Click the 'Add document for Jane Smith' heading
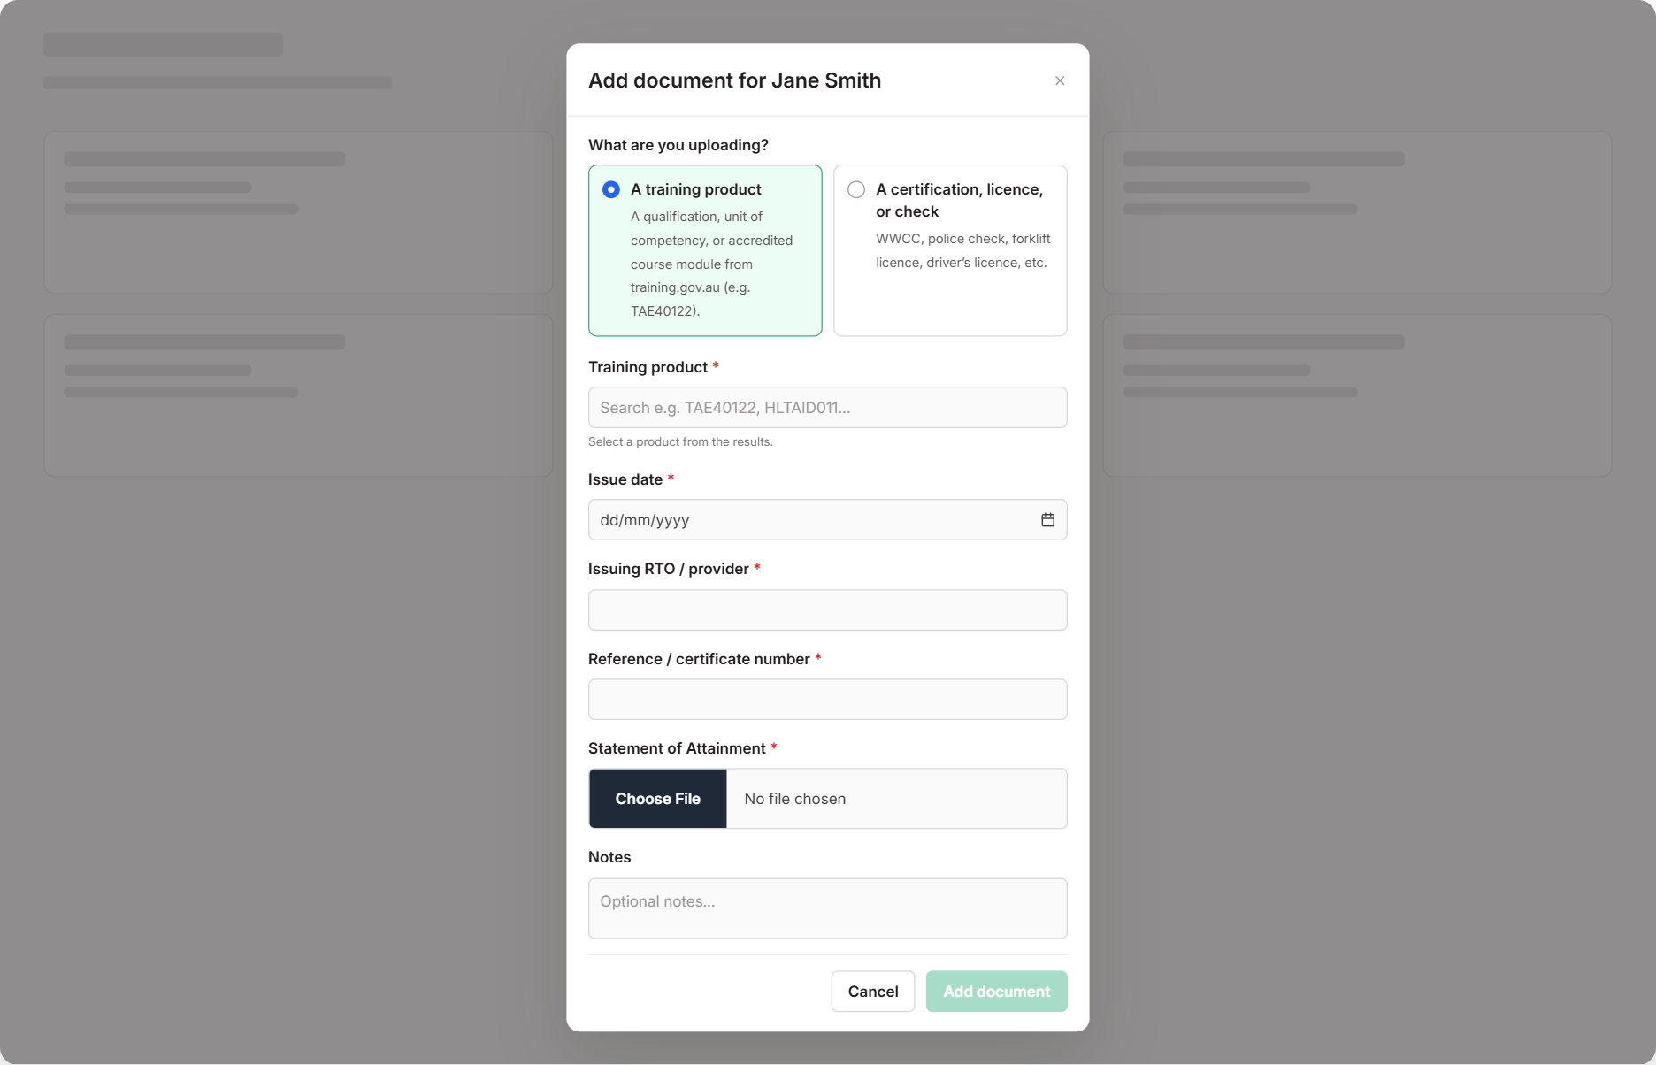The height and width of the screenshot is (1065, 1656). [735, 80]
